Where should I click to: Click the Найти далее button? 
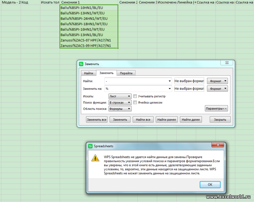pos(191,120)
